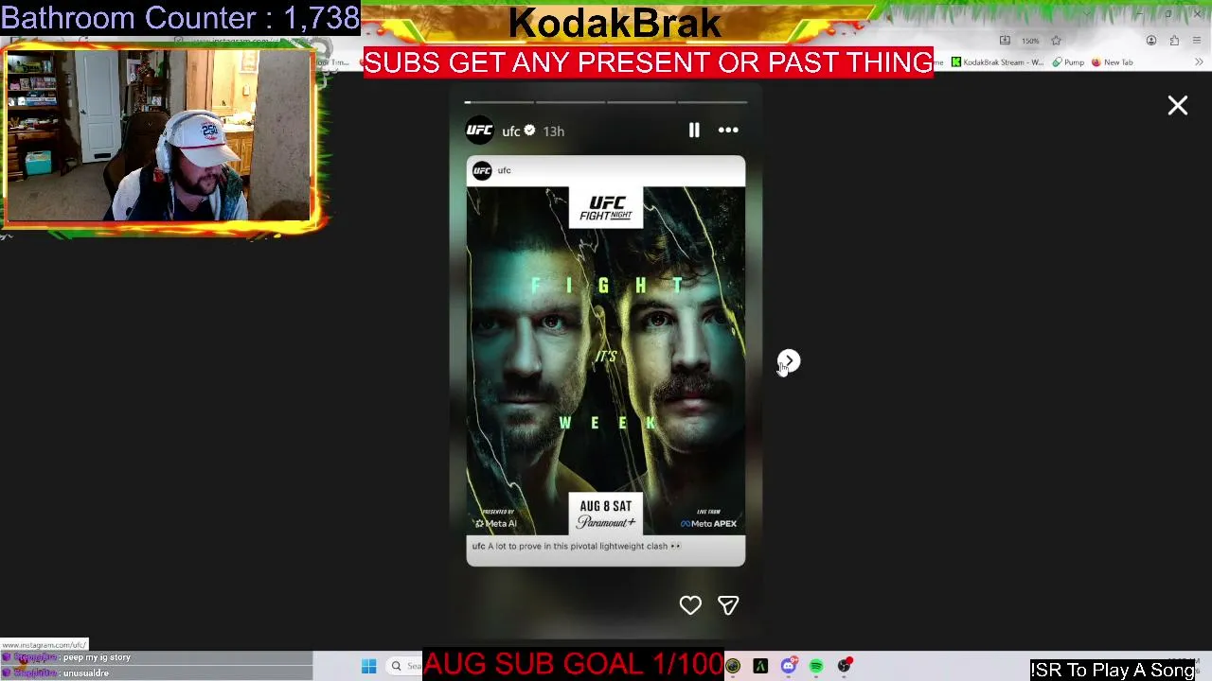This screenshot has height=681, width=1212.
Task: Bookmark this page with the star icon
Action: 1056,41
